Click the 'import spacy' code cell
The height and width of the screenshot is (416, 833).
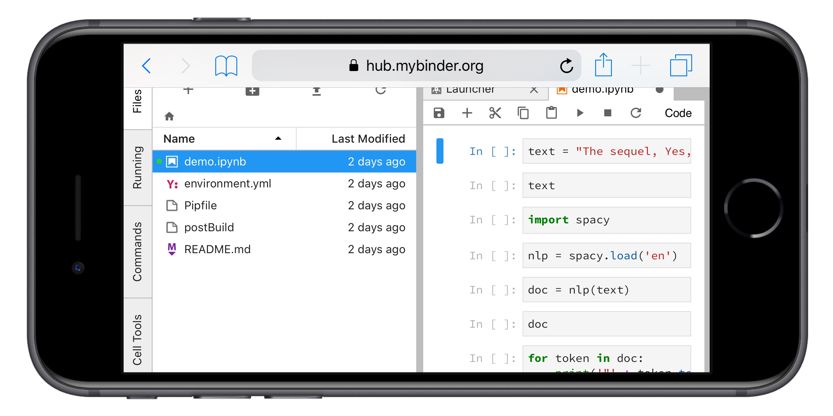coord(606,220)
